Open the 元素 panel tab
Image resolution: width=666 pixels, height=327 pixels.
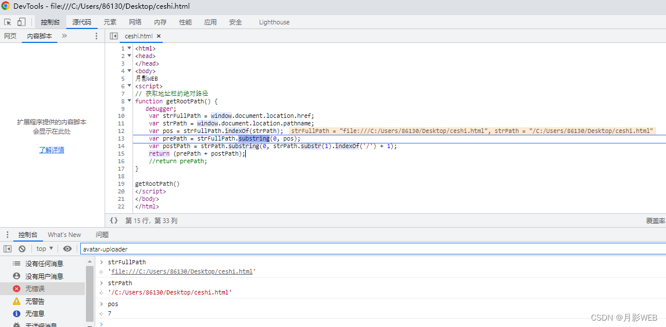[110, 22]
